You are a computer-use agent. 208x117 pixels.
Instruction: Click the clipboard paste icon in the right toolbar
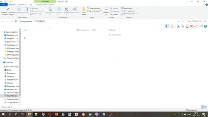click(x=187, y=26)
